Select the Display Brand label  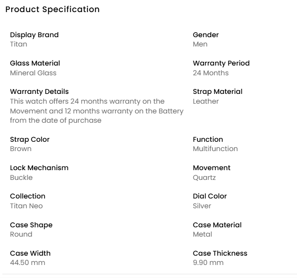click(34, 35)
